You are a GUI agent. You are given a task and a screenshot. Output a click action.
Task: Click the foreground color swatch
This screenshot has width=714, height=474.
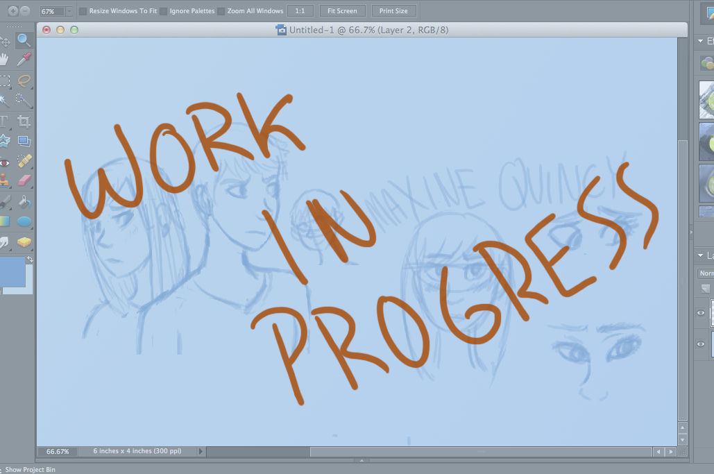click(x=12, y=272)
